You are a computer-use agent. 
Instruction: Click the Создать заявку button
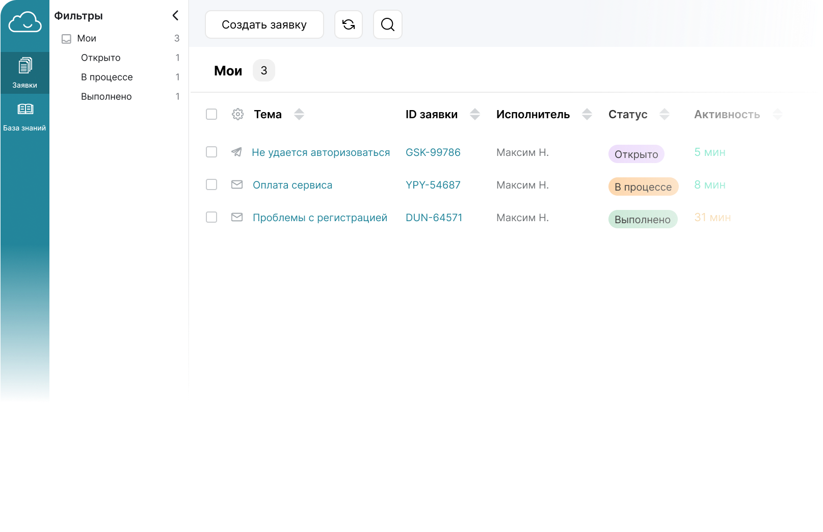[264, 24]
